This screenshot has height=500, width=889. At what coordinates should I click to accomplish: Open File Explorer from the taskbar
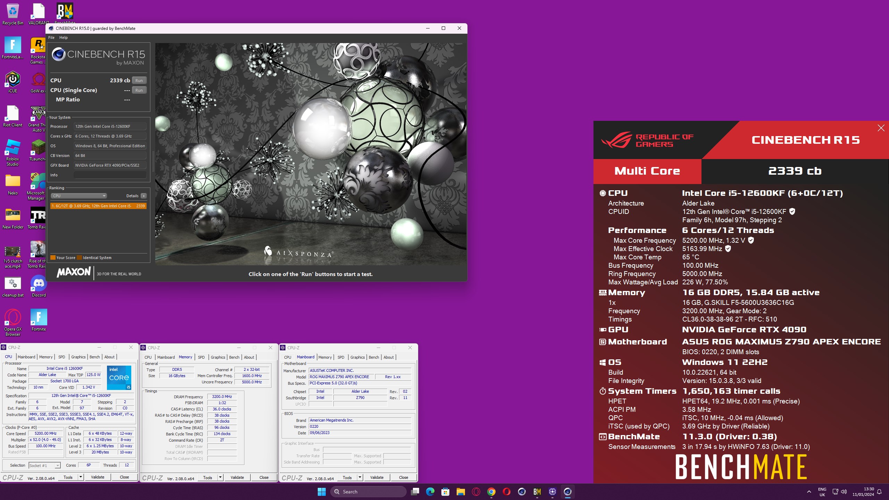point(461,492)
